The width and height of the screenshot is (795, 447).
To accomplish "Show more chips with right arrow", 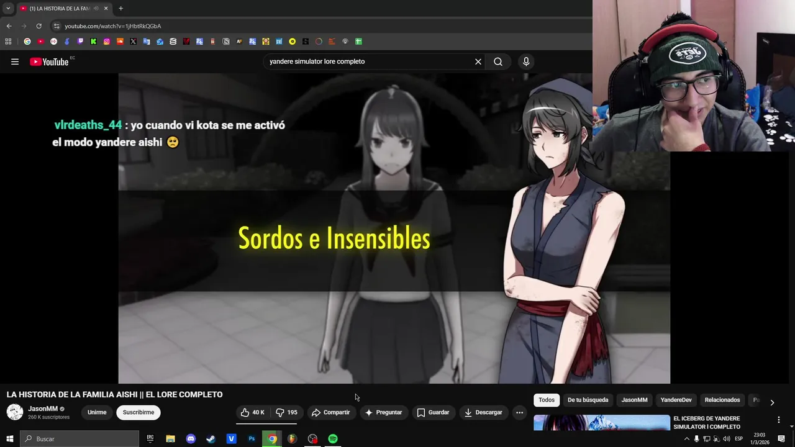I will click(x=772, y=402).
